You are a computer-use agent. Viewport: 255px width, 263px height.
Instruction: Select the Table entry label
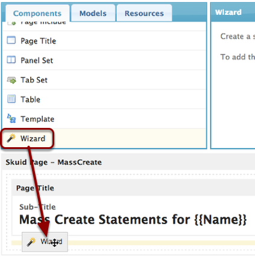[30, 100]
